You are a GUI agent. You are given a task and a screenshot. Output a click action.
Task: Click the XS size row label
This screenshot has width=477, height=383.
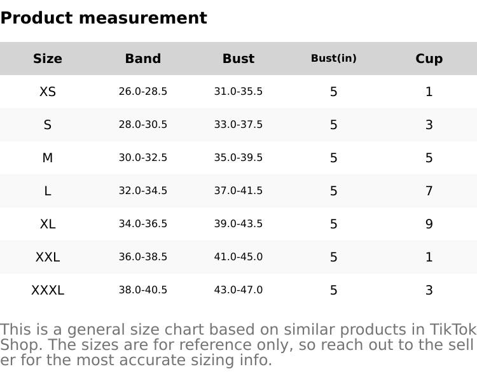(48, 92)
